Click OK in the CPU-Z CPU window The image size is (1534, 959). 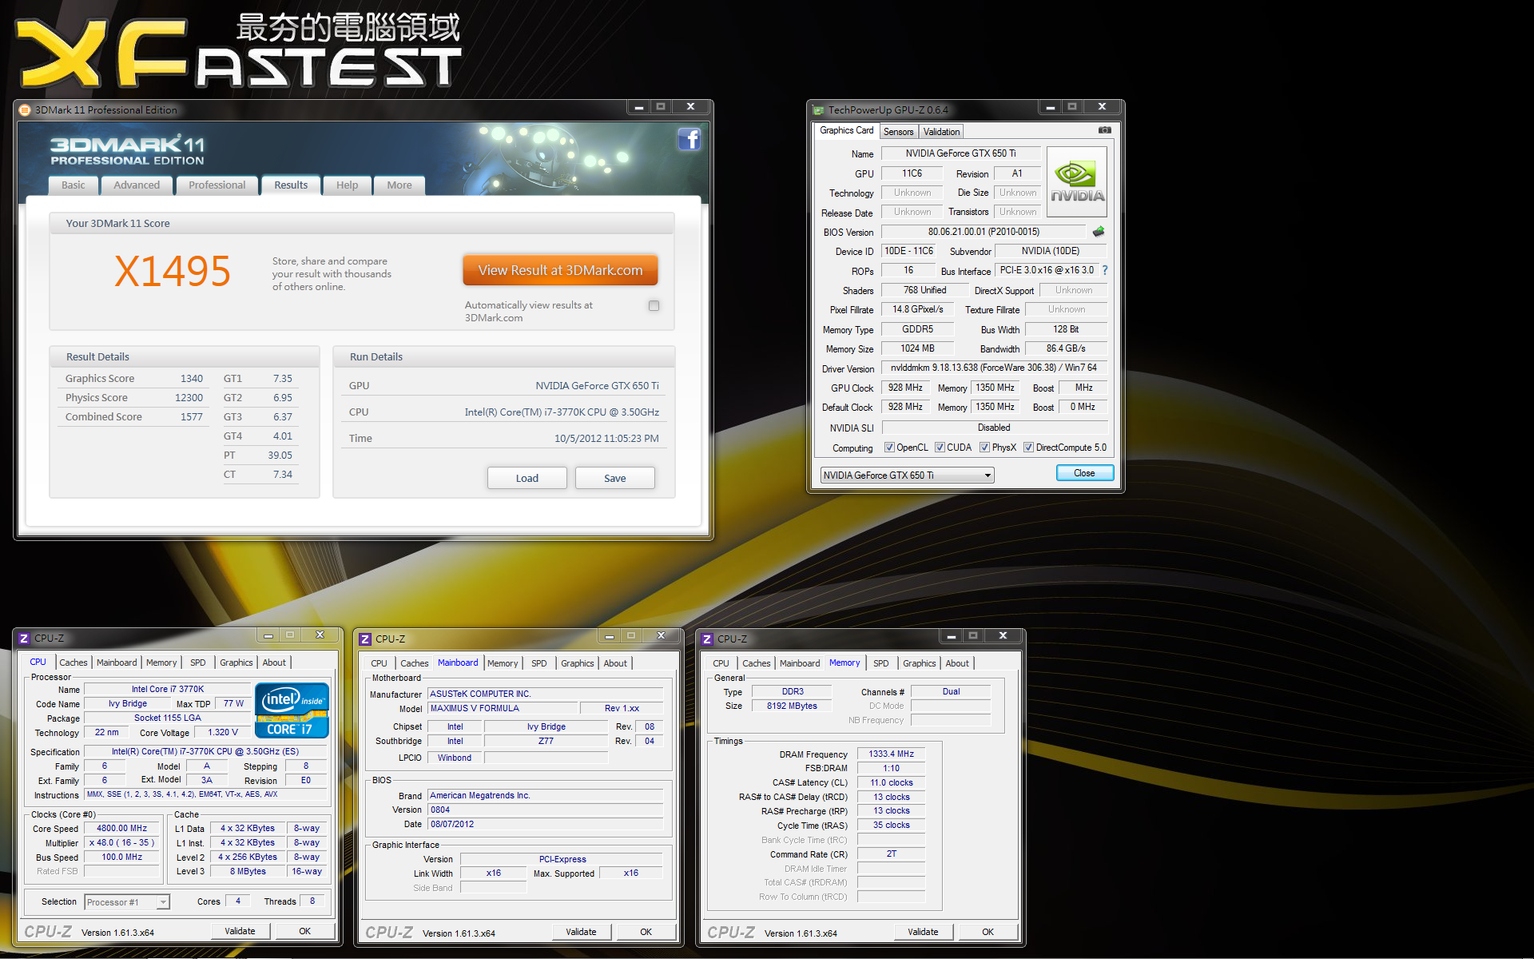tap(304, 931)
